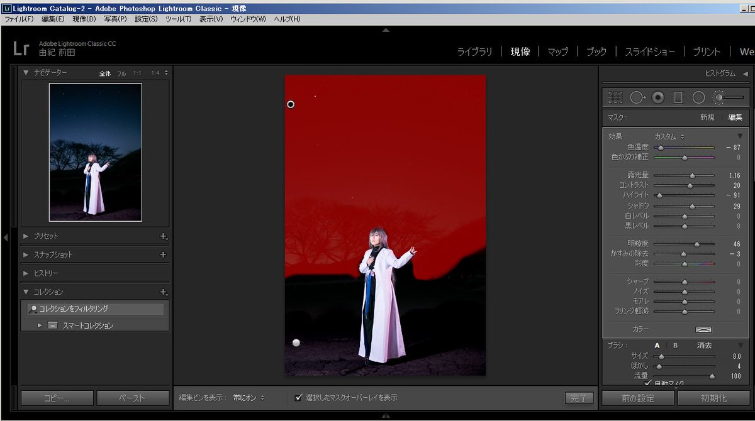Expand the Presets (プリセット) panel
The width and height of the screenshot is (755, 421).
pos(26,236)
